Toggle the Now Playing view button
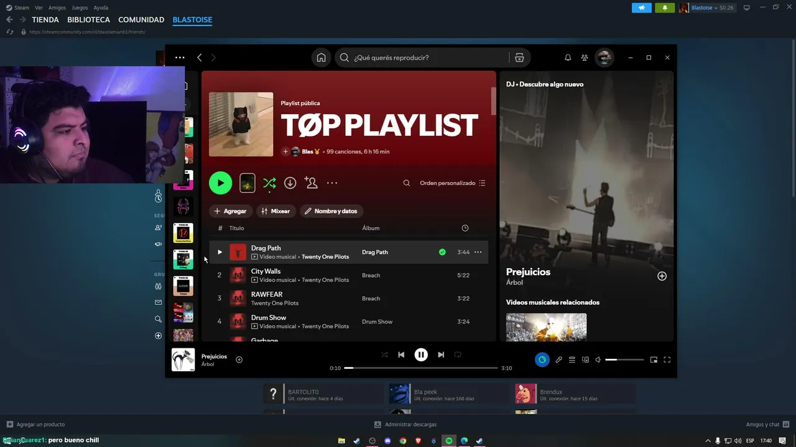The image size is (796, 447). tap(542, 359)
